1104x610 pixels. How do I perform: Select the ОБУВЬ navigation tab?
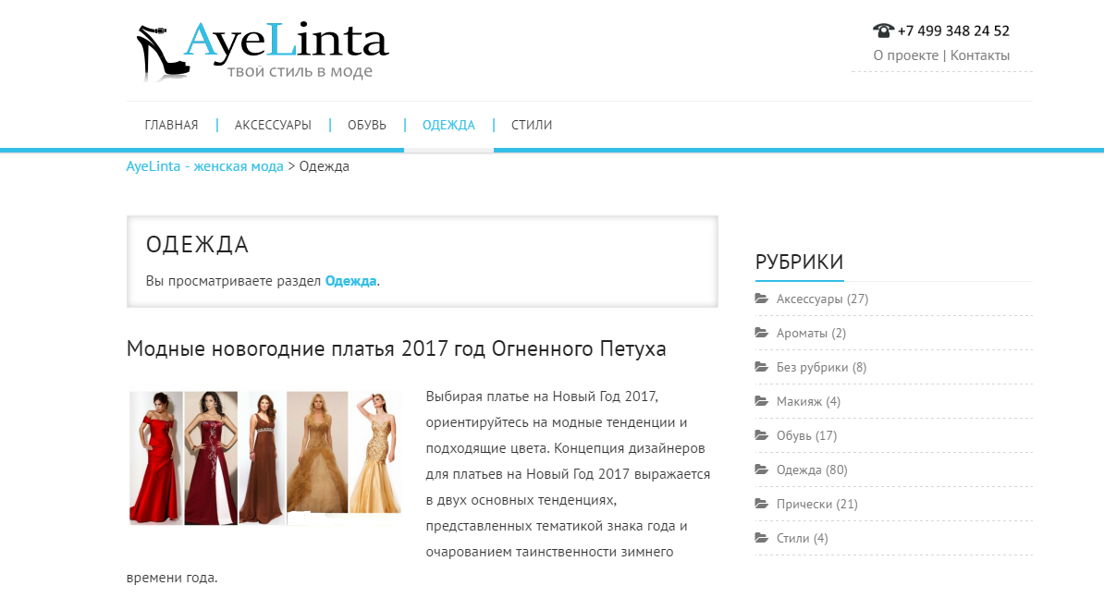coord(367,126)
